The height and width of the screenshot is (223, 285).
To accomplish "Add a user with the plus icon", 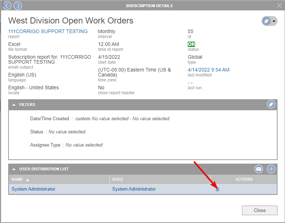I will (x=271, y=169).
